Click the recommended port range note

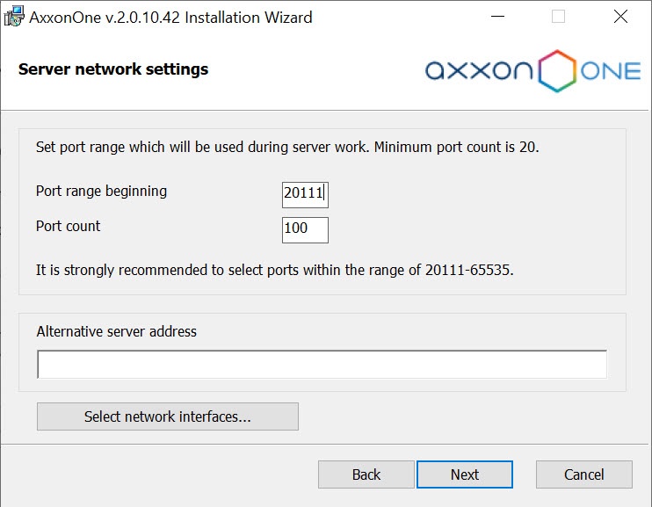[x=274, y=270]
